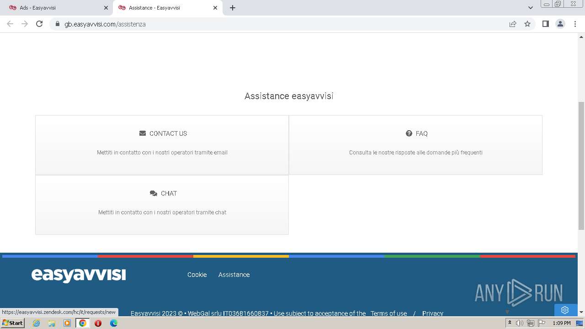
Task: Launch Internet Explorer from taskbar
Action: (x=36, y=323)
